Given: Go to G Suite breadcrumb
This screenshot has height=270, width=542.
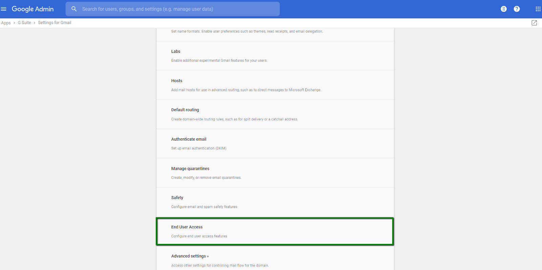Looking at the screenshot, I should pos(24,23).
